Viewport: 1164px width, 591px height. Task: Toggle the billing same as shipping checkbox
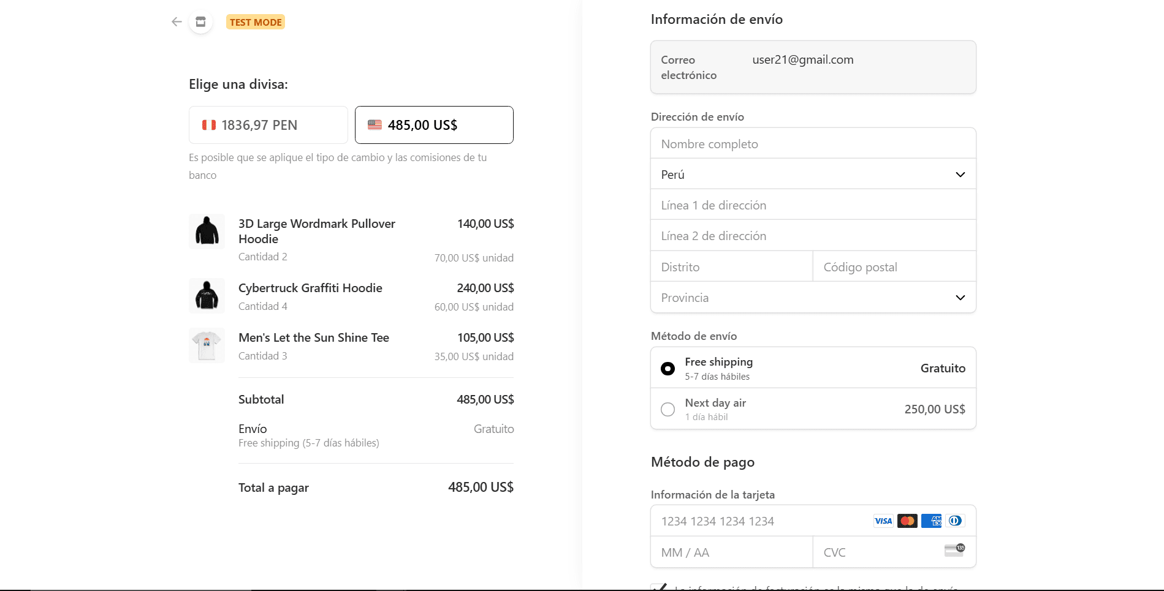point(659,587)
